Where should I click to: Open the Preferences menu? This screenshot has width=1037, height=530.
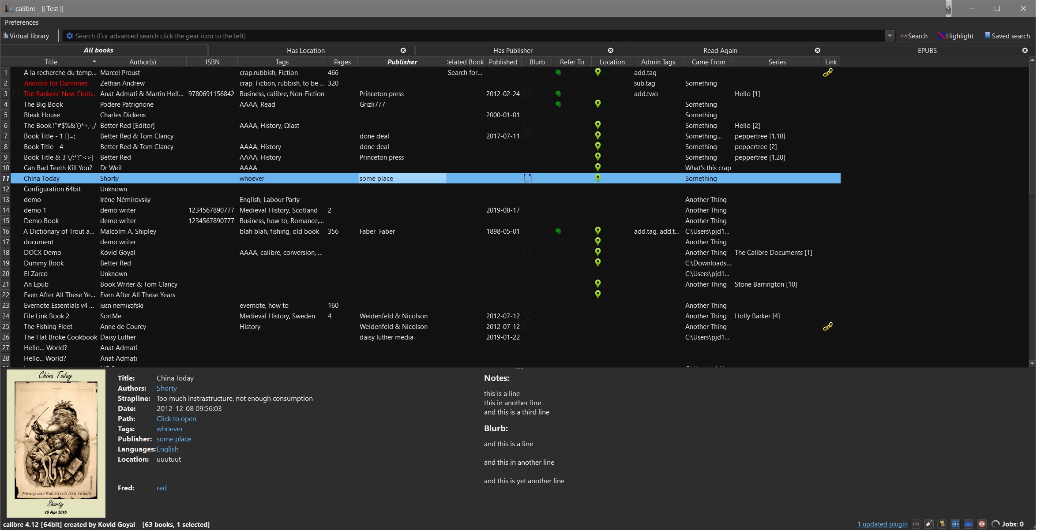coord(22,22)
